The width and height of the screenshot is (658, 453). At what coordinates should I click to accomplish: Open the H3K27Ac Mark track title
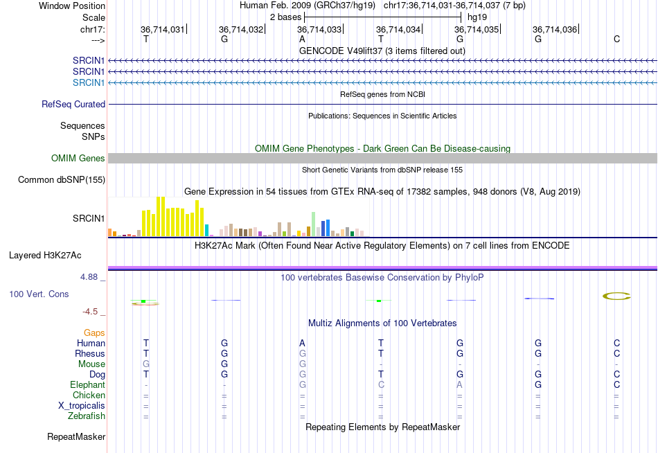click(x=382, y=246)
